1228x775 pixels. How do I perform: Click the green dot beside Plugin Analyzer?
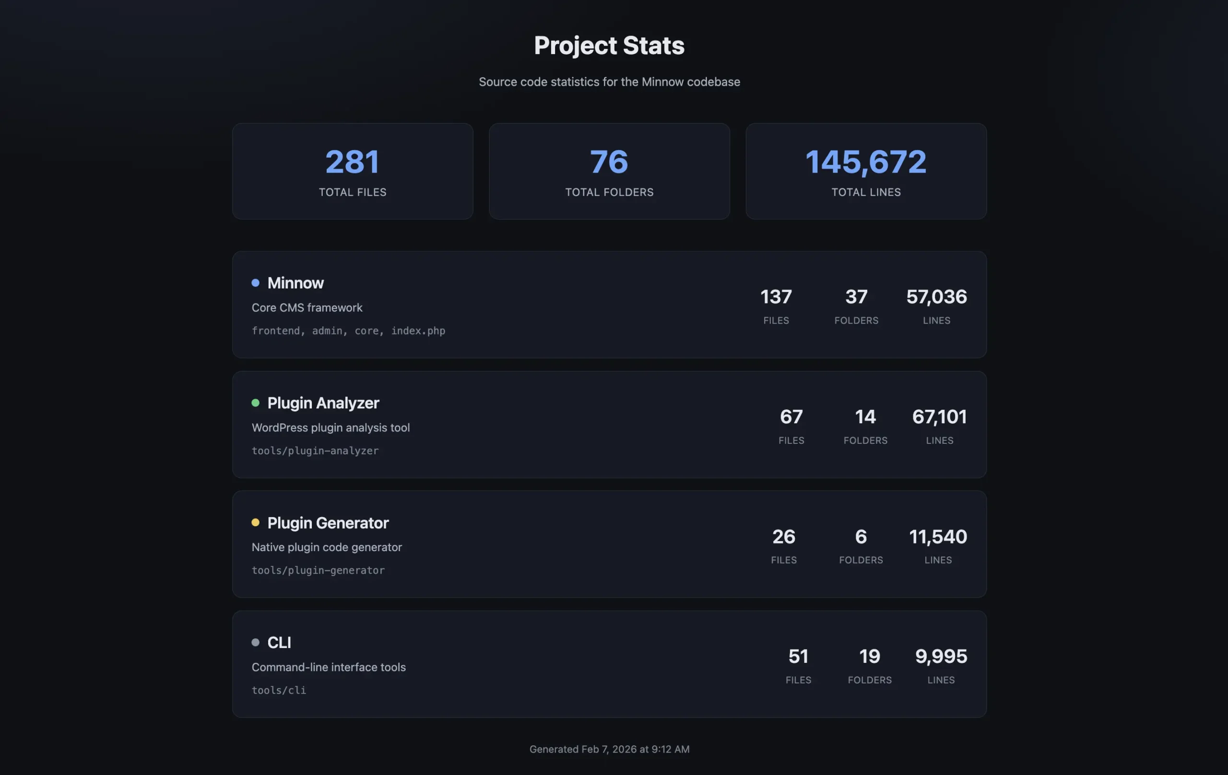coord(256,403)
